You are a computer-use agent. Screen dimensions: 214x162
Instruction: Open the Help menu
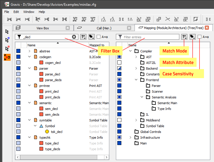(x=42, y=12)
